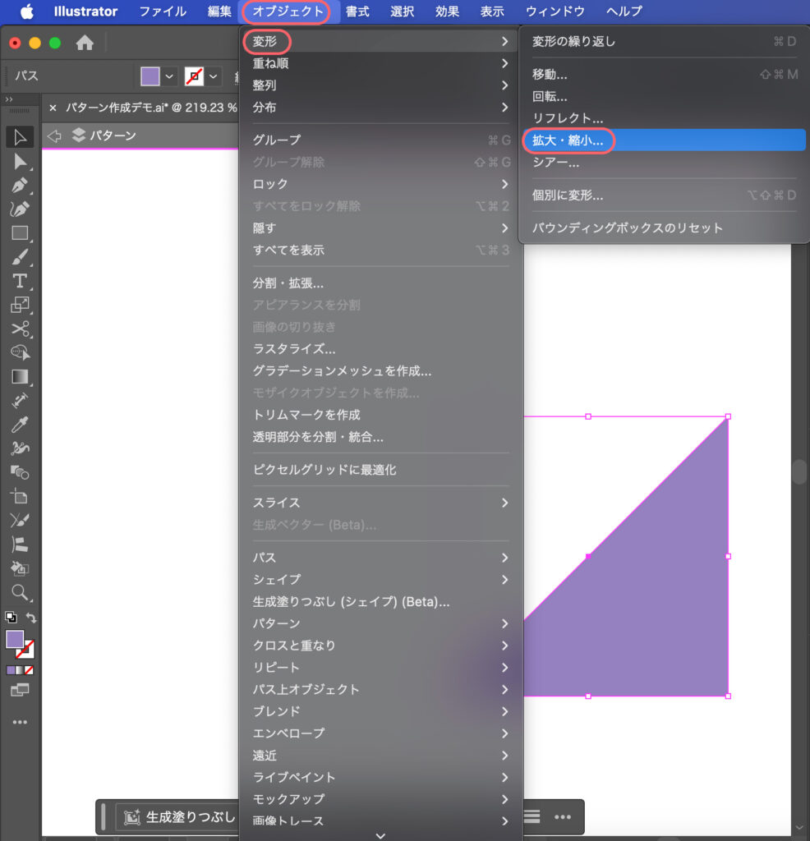
Task: Toggle the toolbar expand double-arrow
Action: coord(10,99)
